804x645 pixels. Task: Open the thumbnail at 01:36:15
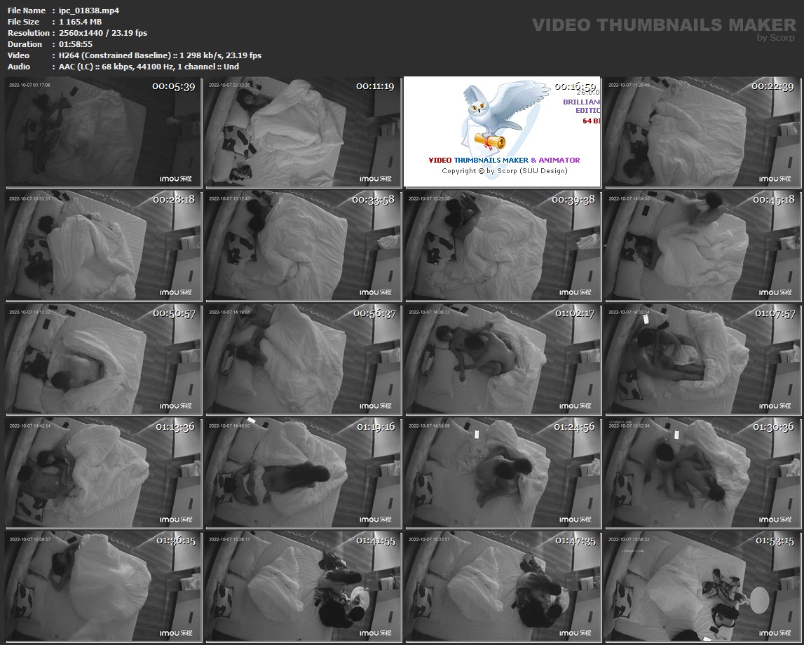click(x=104, y=586)
